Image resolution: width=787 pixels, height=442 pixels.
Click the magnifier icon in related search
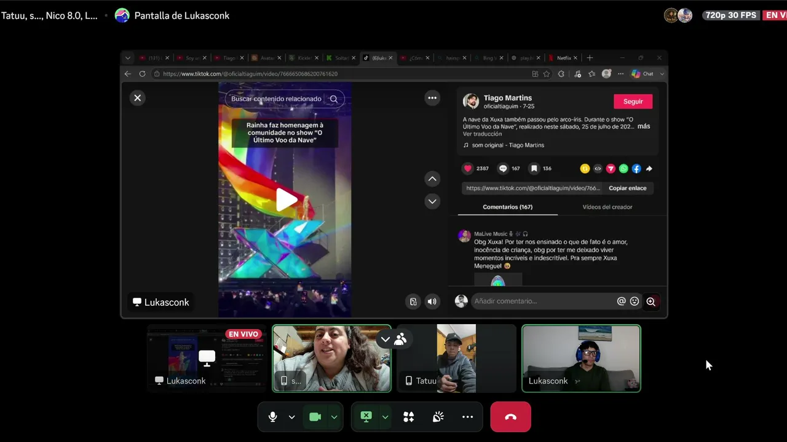pyautogui.click(x=334, y=99)
